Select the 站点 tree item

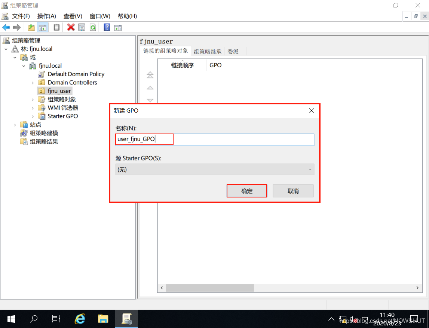35,125
